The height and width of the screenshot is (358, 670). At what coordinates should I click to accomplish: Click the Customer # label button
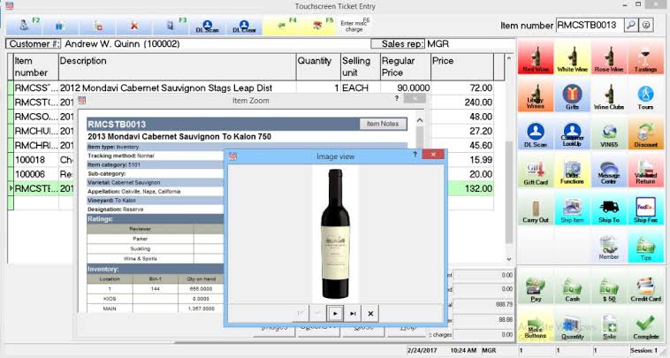(34, 44)
